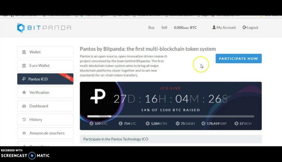Open Verification in the sidebar

coord(45,92)
